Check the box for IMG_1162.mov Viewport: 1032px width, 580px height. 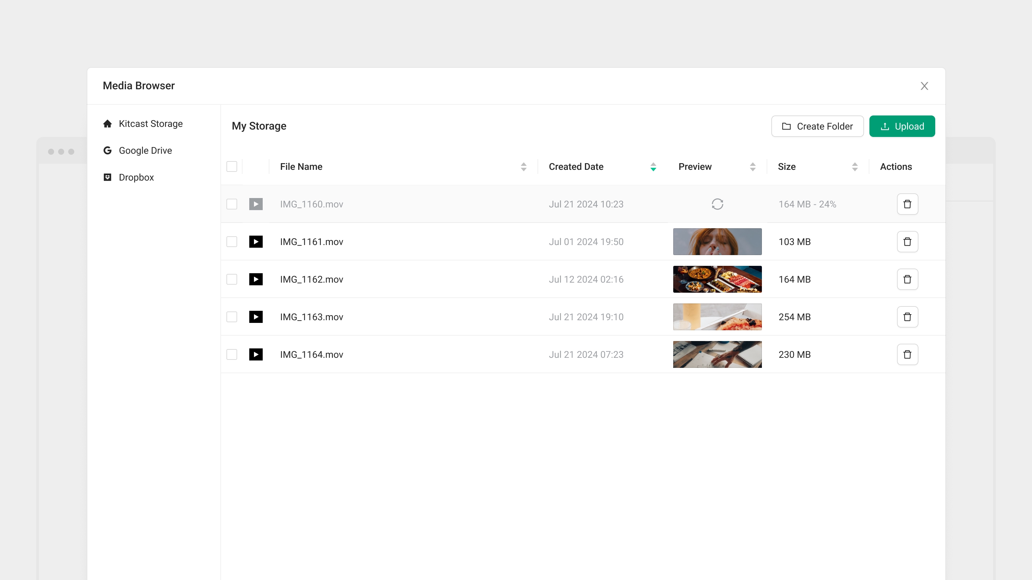coord(231,279)
